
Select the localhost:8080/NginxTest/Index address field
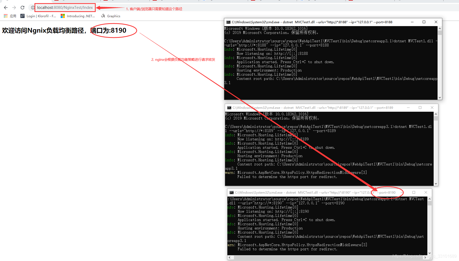65,8
